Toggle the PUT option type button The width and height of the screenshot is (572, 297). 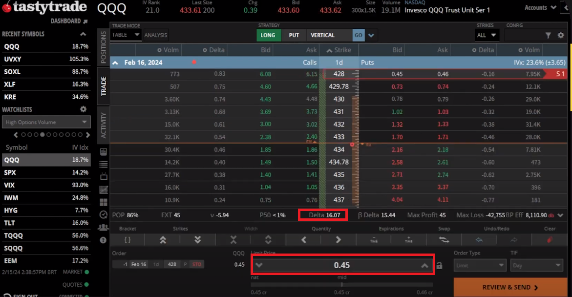coord(294,35)
